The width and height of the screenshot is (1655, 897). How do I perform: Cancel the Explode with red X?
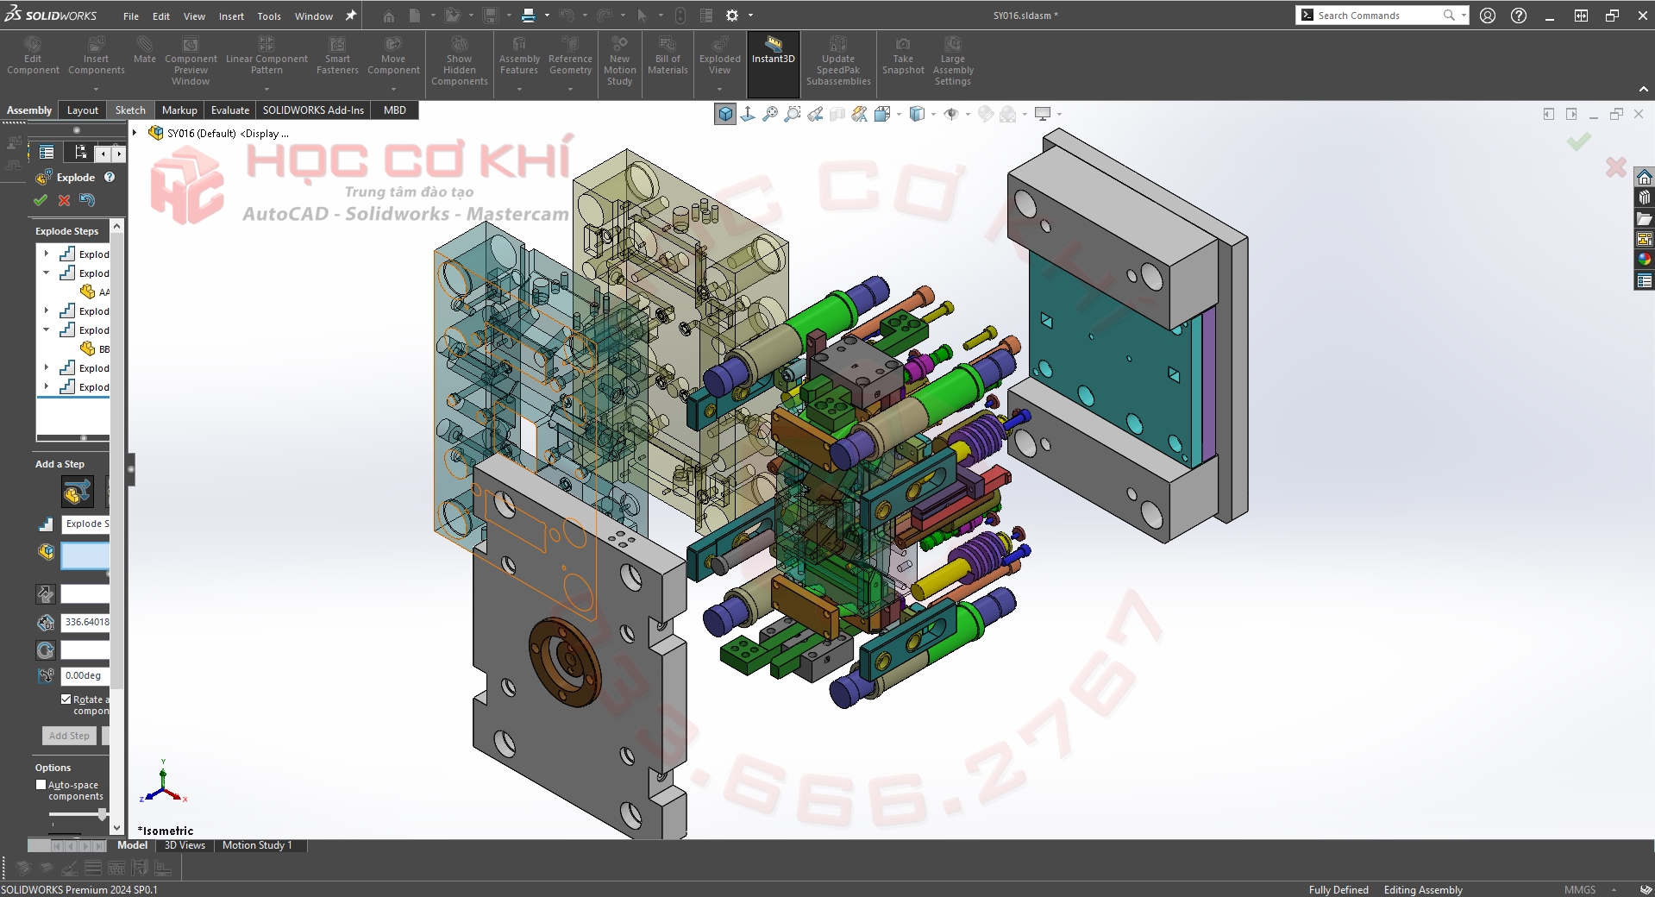[64, 200]
